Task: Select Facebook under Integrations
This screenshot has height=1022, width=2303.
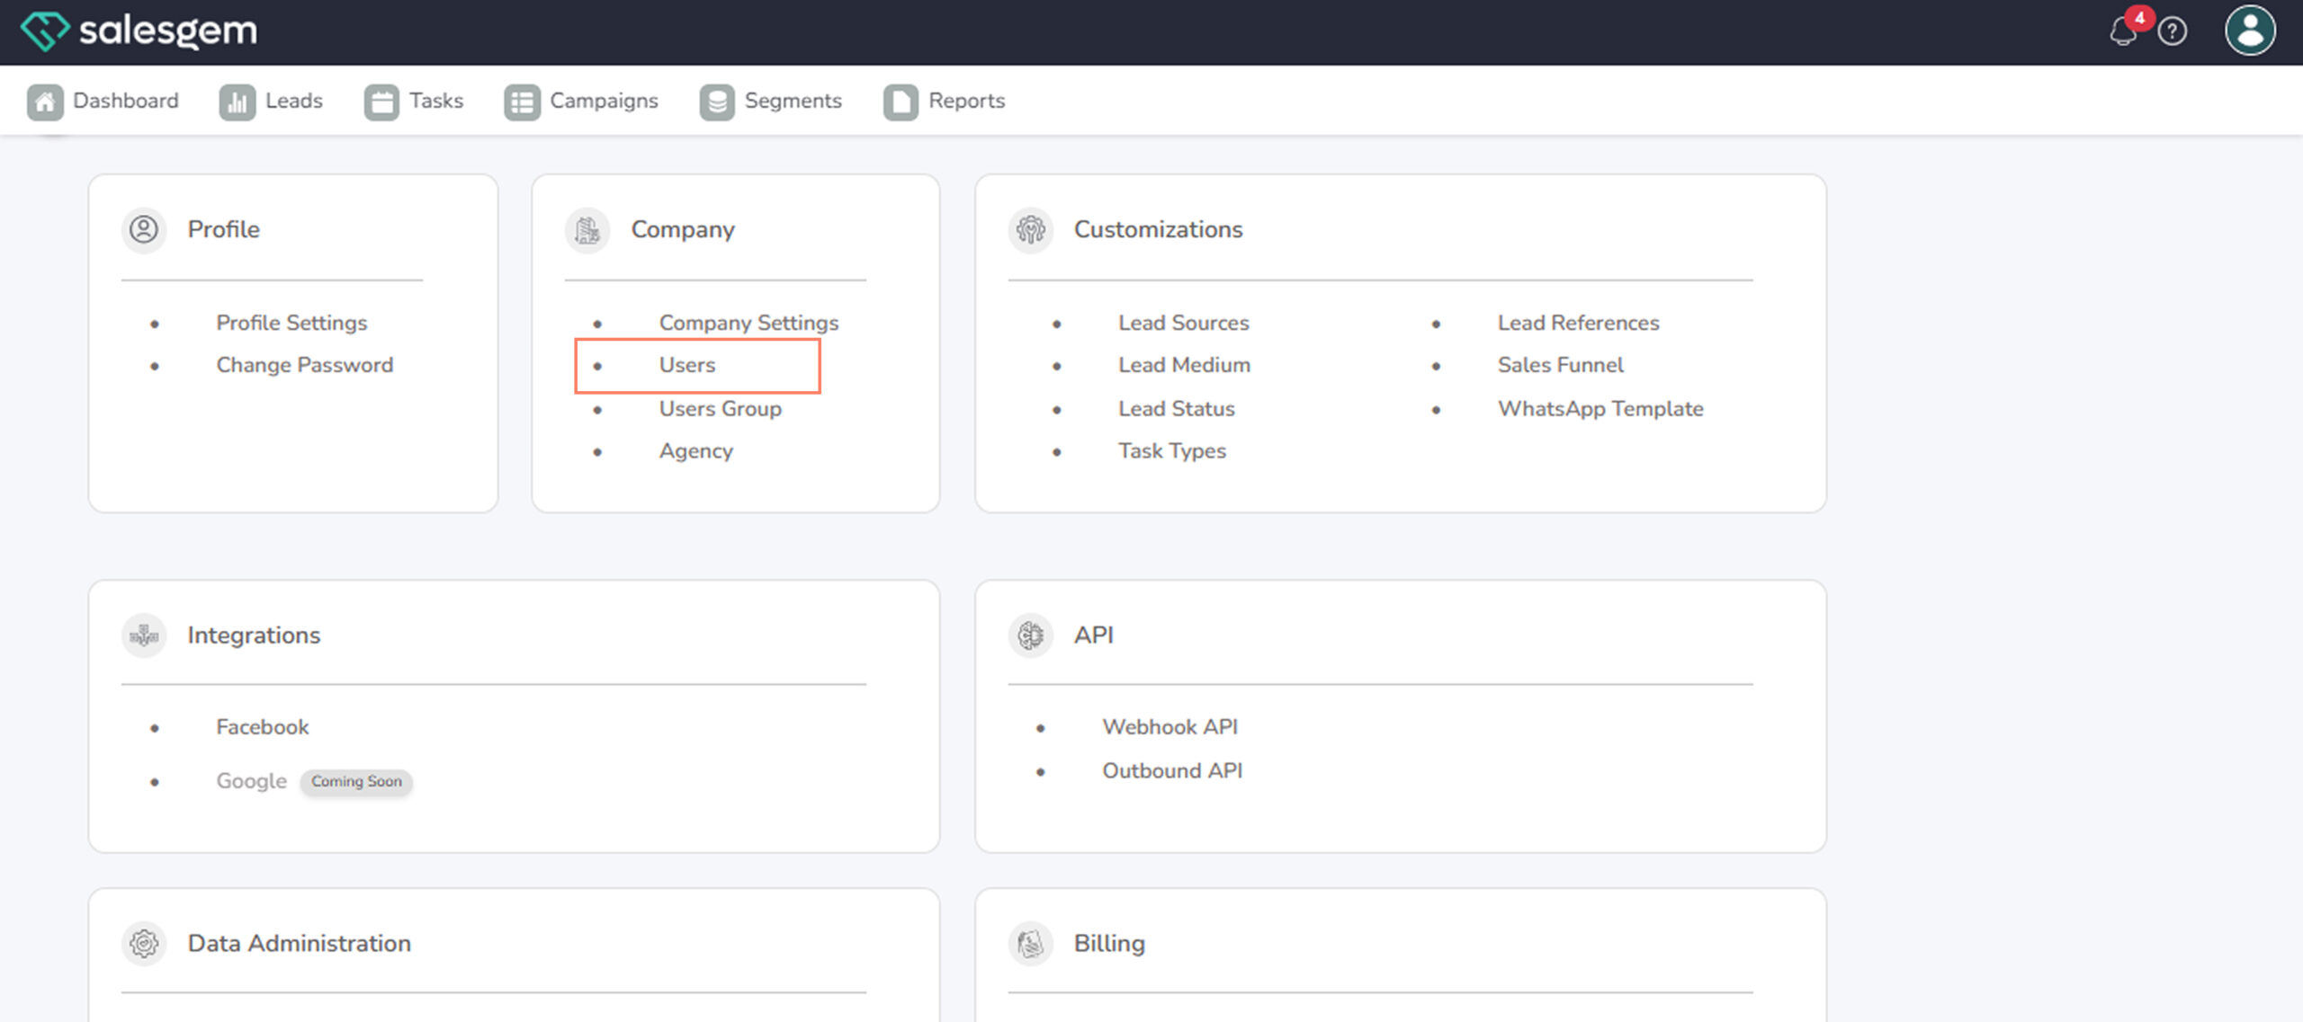Action: 262,727
